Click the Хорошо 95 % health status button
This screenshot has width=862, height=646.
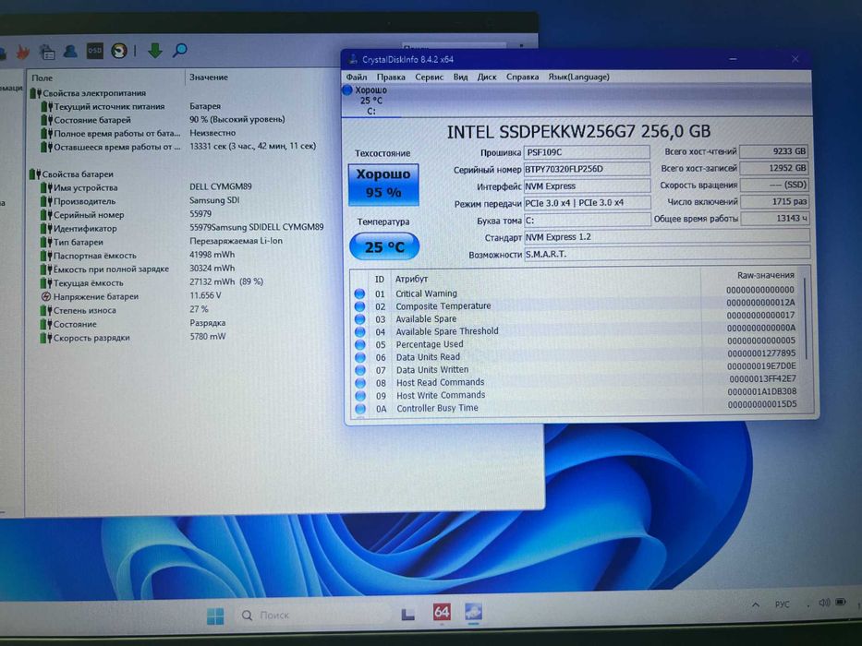[x=383, y=184]
